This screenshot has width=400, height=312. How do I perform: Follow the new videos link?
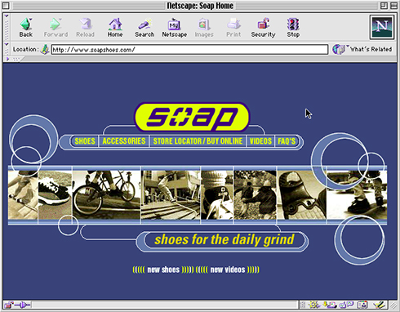(228, 270)
